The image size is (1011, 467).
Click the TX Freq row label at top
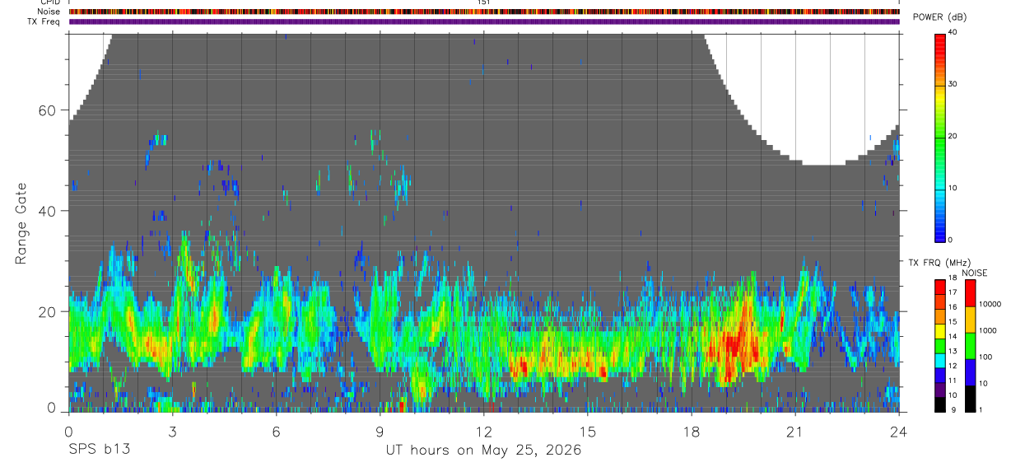(x=44, y=21)
